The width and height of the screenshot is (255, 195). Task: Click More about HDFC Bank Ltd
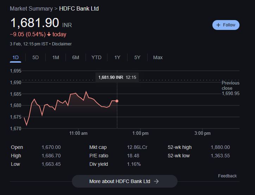coord(125,181)
